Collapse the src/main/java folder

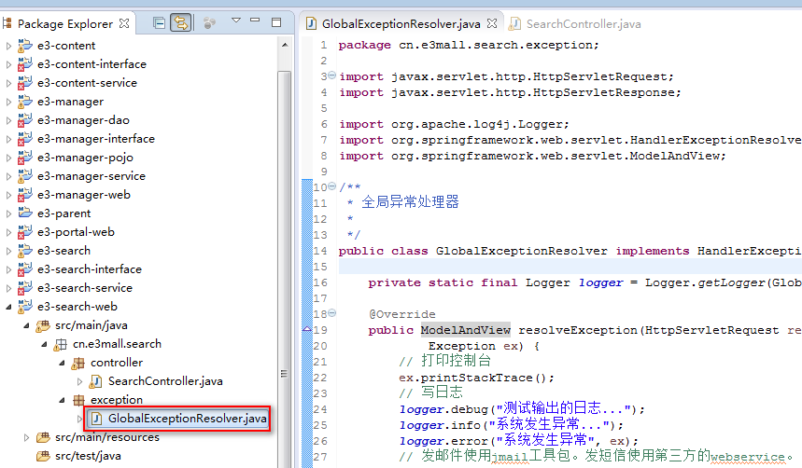(x=26, y=325)
